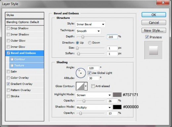Viewport: 172px width, 127px height.
Task: Click the Angle field showing 120
Action: 93,68
